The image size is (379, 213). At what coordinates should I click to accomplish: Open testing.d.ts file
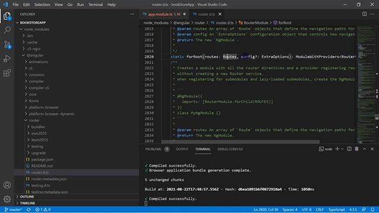pyautogui.click(x=76, y=186)
